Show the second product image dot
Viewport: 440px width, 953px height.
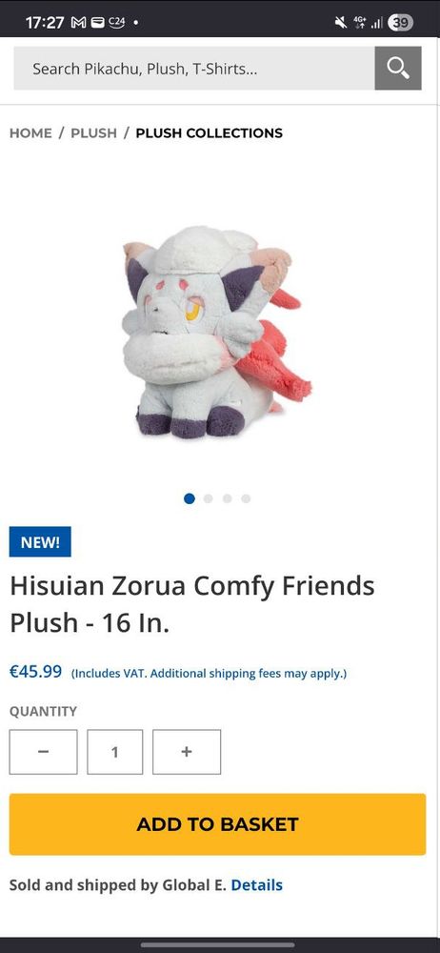tap(209, 498)
